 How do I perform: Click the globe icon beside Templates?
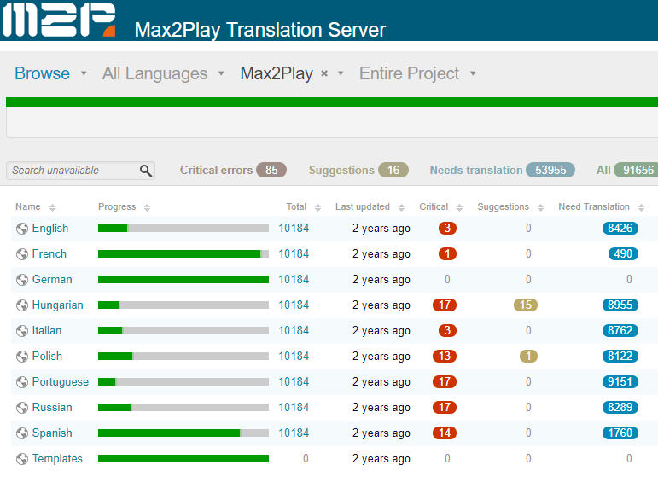[x=22, y=459]
